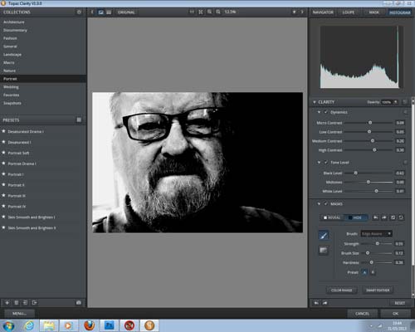The width and height of the screenshot is (415, 332).
Task: Click the Cancel button
Action: pos(363,314)
